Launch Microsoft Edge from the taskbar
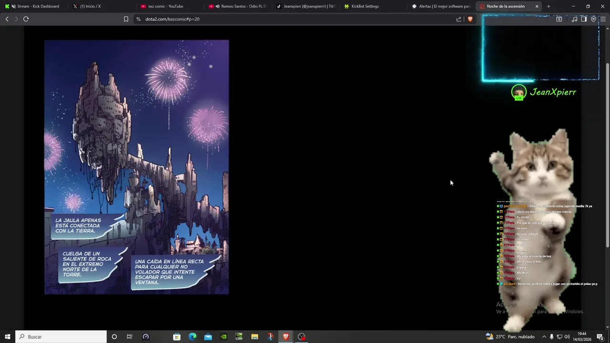Screen dimensions: 610x343 [193, 336]
